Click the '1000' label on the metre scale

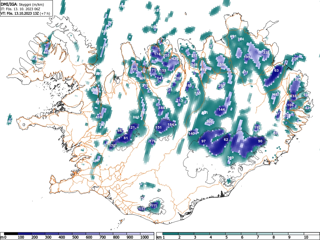point(145,237)
